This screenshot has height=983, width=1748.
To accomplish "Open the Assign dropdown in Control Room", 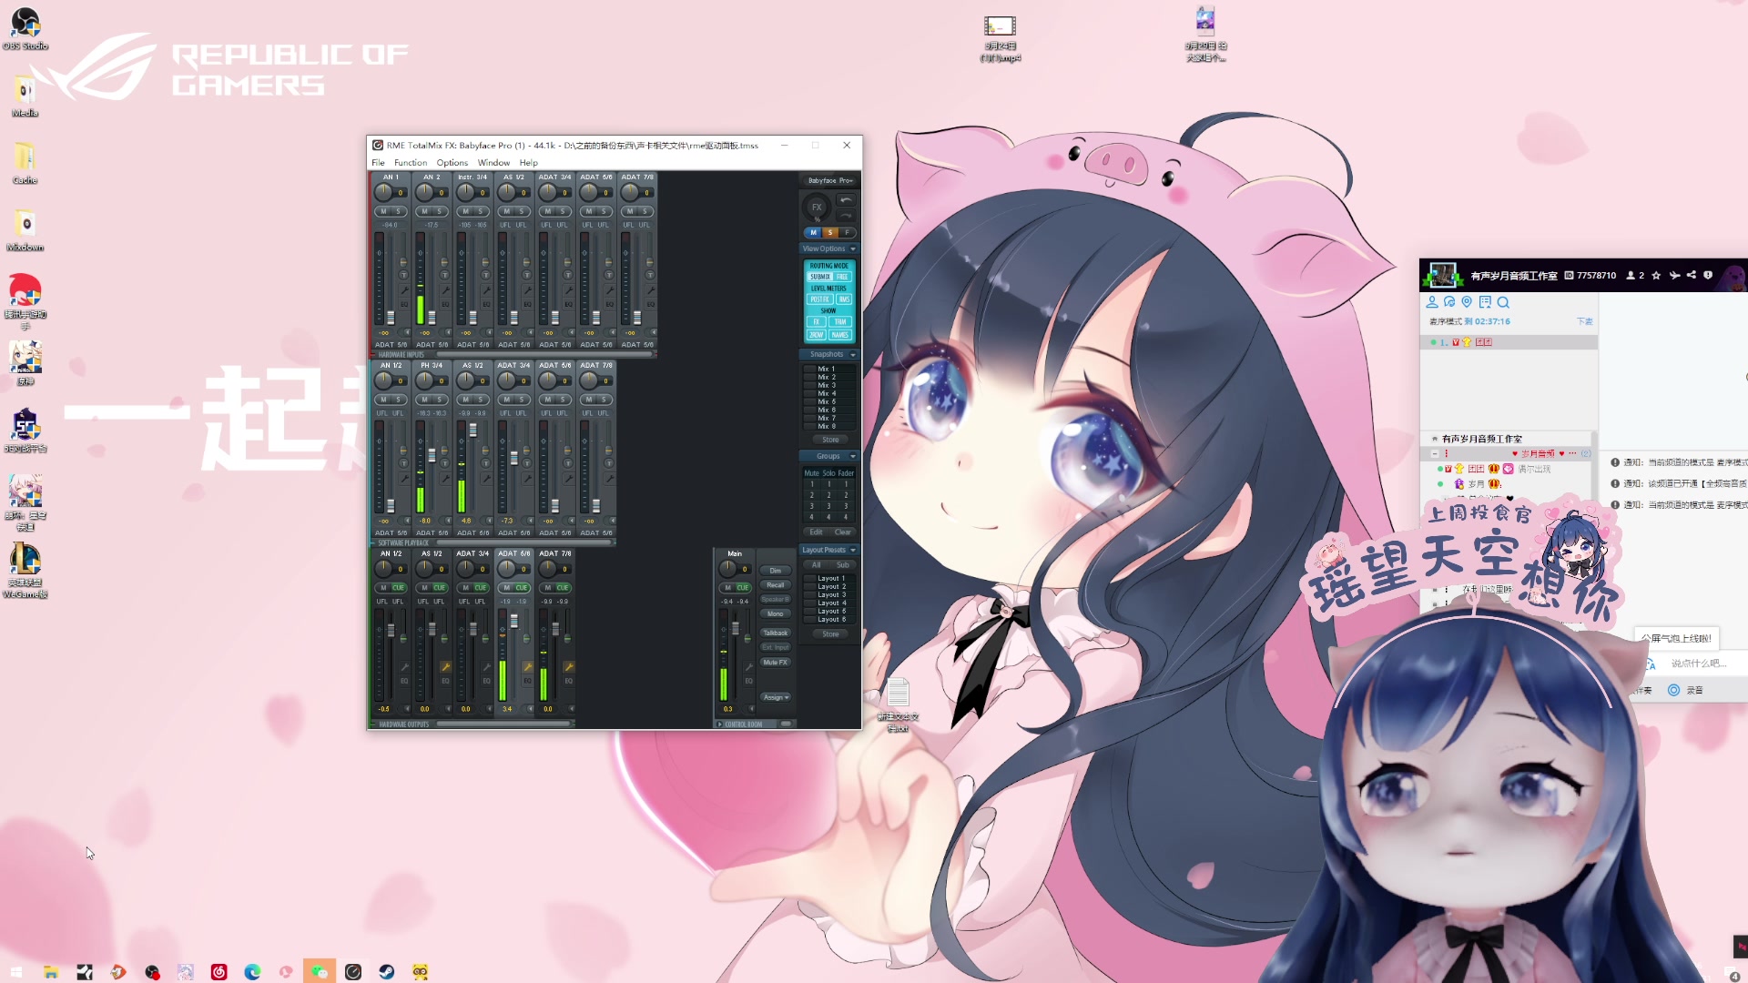I will coord(776,697).
